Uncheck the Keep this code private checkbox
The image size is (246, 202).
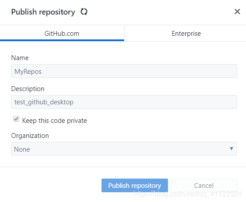[x=16, y=119]
